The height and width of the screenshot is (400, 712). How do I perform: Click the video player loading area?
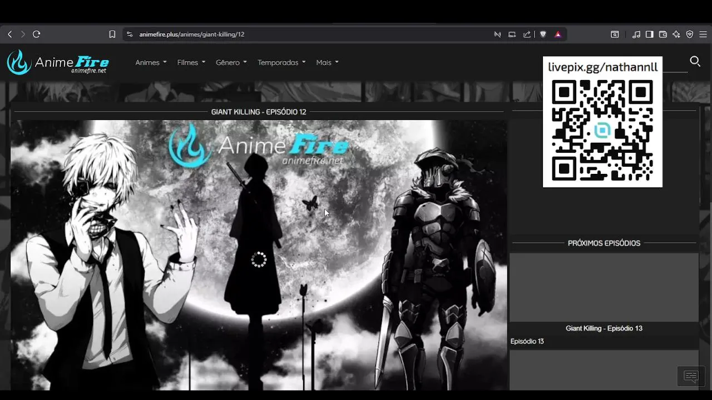259,254
